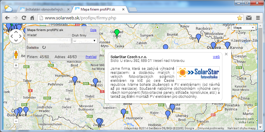Pick the Street View pegman icon
265x132 pixels.
[16, 54]
